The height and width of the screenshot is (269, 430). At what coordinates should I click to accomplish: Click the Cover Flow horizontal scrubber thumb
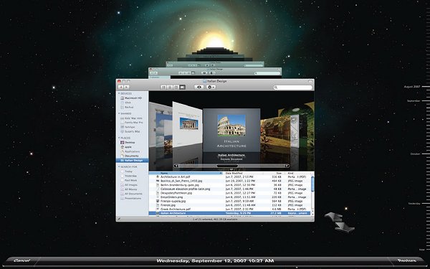(227, 166)
